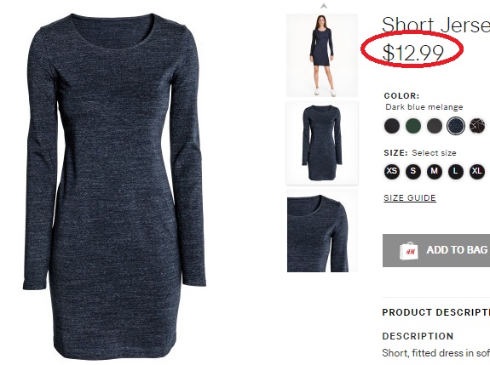Screen dimensions: 490x365
Task: Select the black color swatch
Action: click(x=391, y=126)
